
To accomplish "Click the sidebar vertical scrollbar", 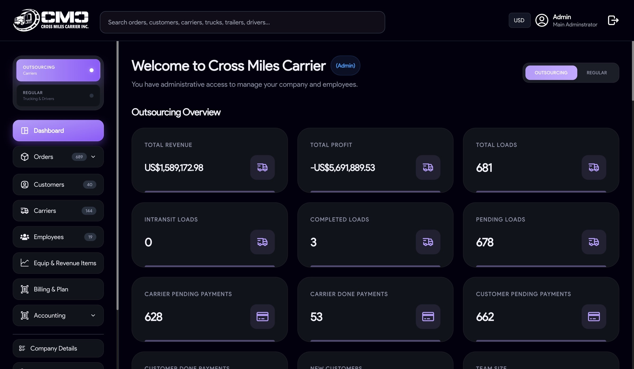I will tap(118, 176).
